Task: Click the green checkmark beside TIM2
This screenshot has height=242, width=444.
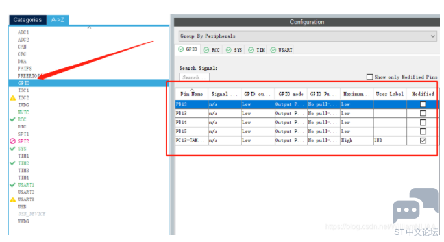Action: [12, 163]
